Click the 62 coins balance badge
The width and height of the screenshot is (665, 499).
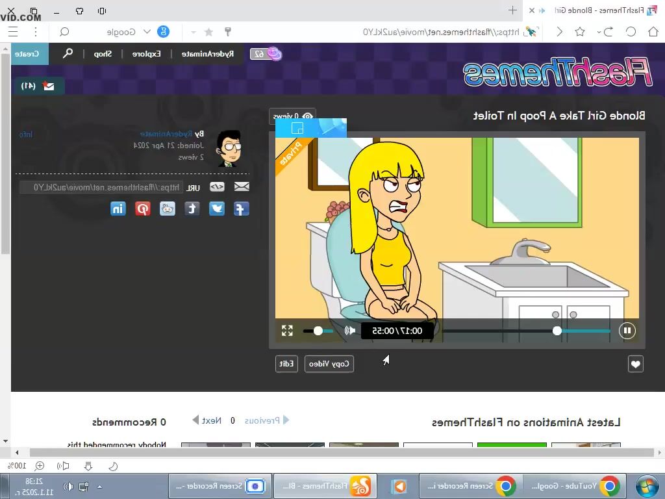click(266, 54)
